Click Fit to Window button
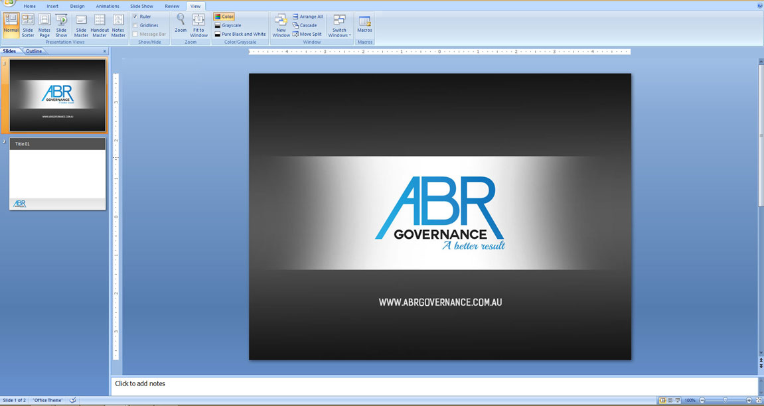This screenshot has width=764, height=406. pos(198,25)
